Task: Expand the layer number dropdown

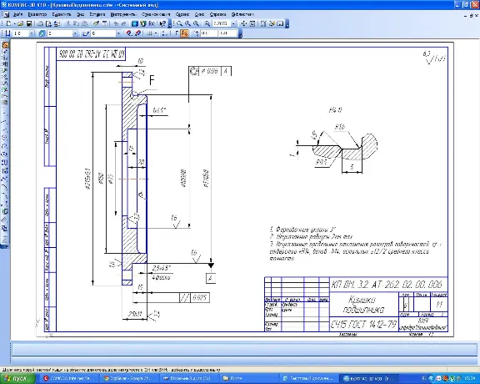Action: (x=118, y=33)
